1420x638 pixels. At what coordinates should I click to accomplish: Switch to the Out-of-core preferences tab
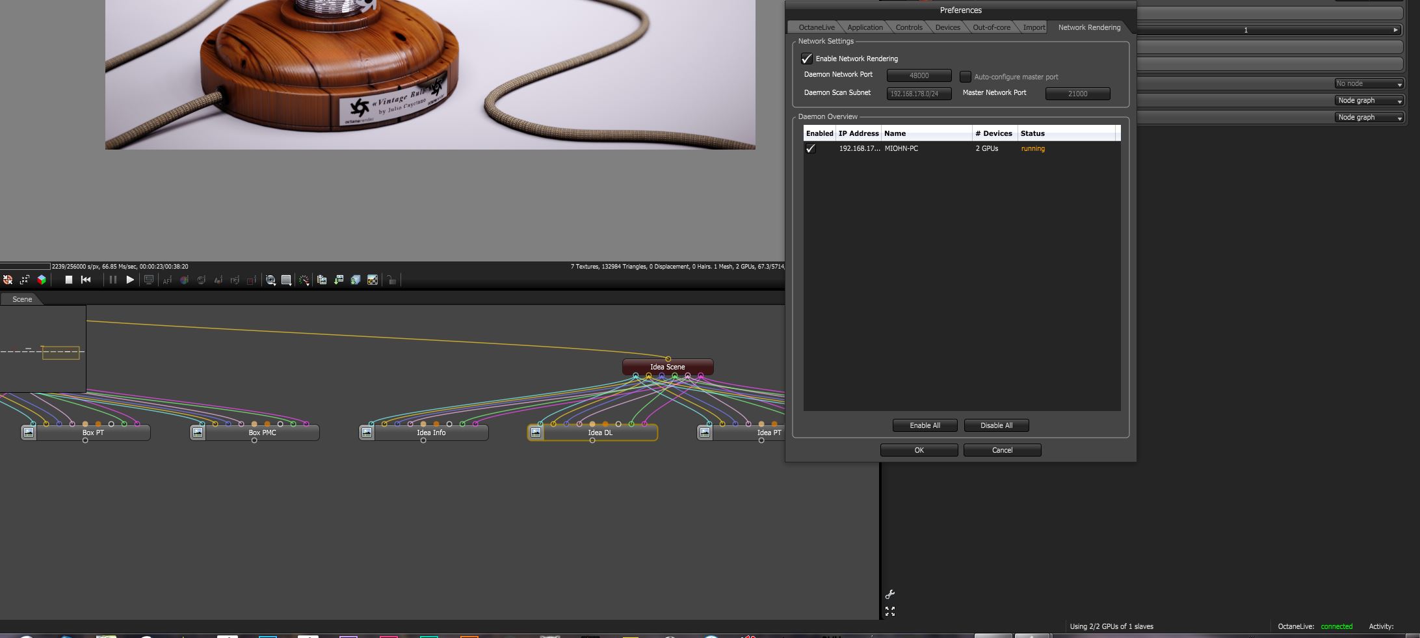point(992,27)
